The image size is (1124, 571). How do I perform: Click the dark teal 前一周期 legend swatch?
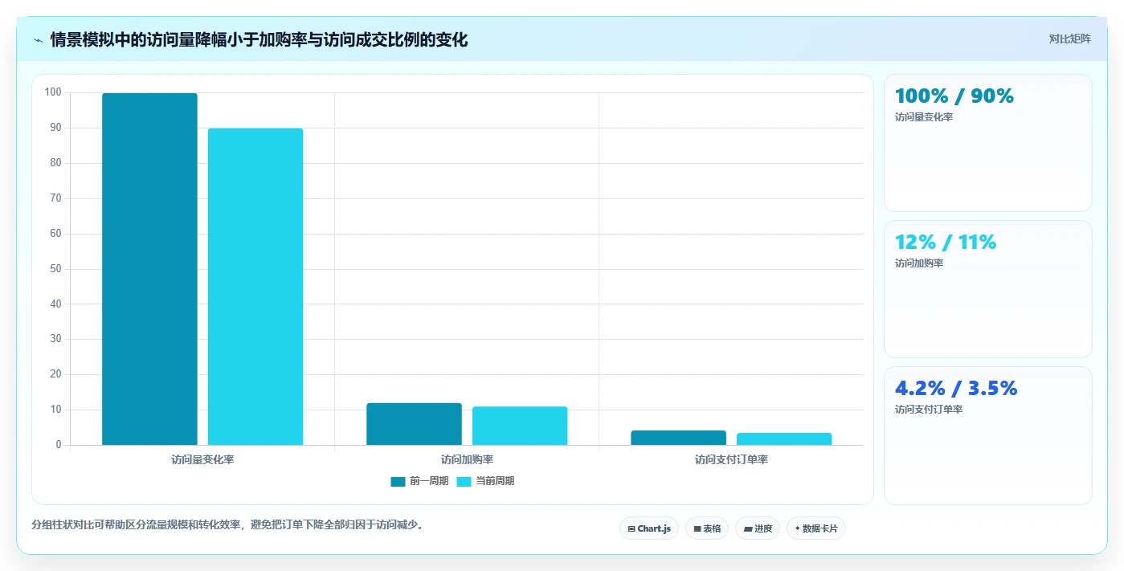click(x=398, y=481)
